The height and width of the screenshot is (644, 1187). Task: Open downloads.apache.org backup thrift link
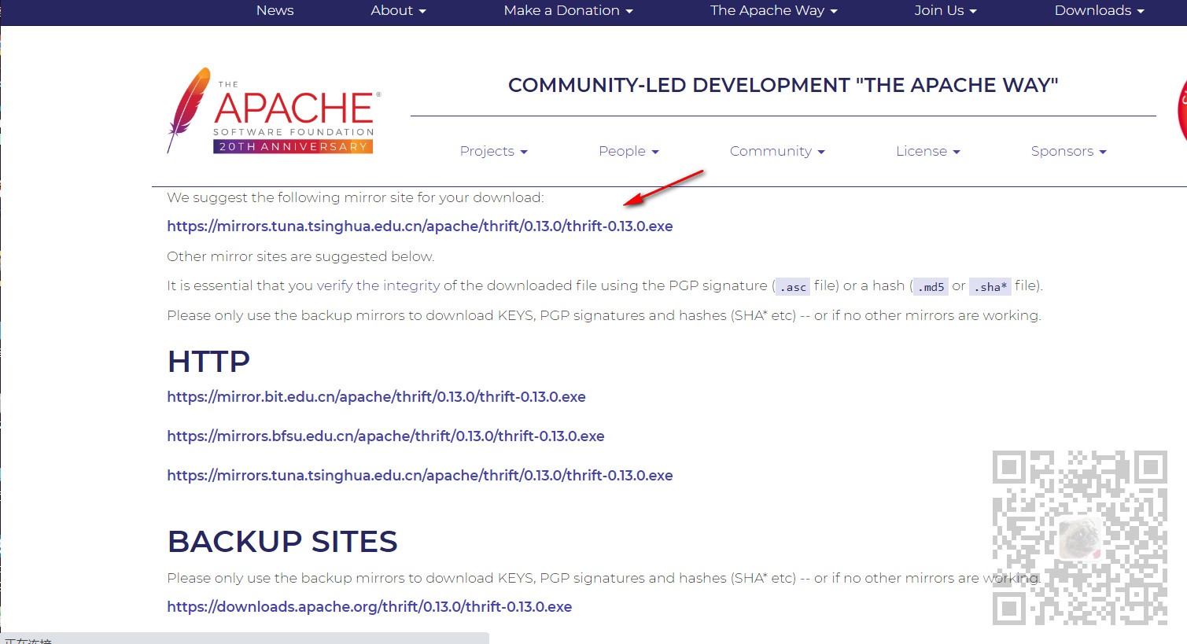click(x=369, y=607)
